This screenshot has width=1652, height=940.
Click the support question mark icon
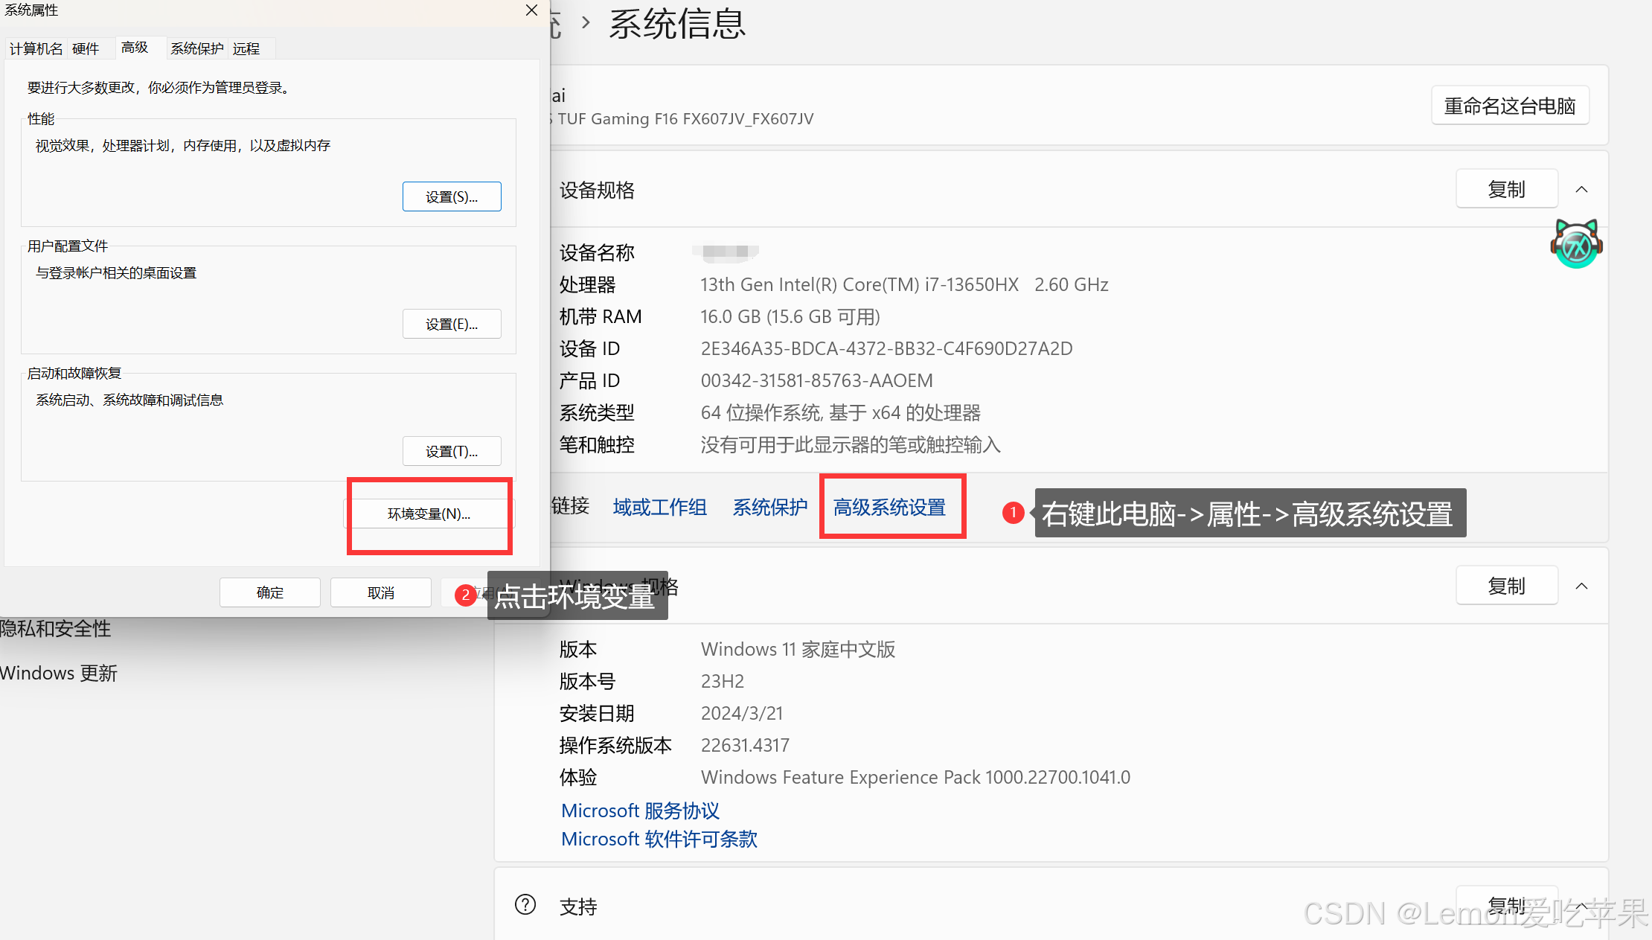point(525,904)
